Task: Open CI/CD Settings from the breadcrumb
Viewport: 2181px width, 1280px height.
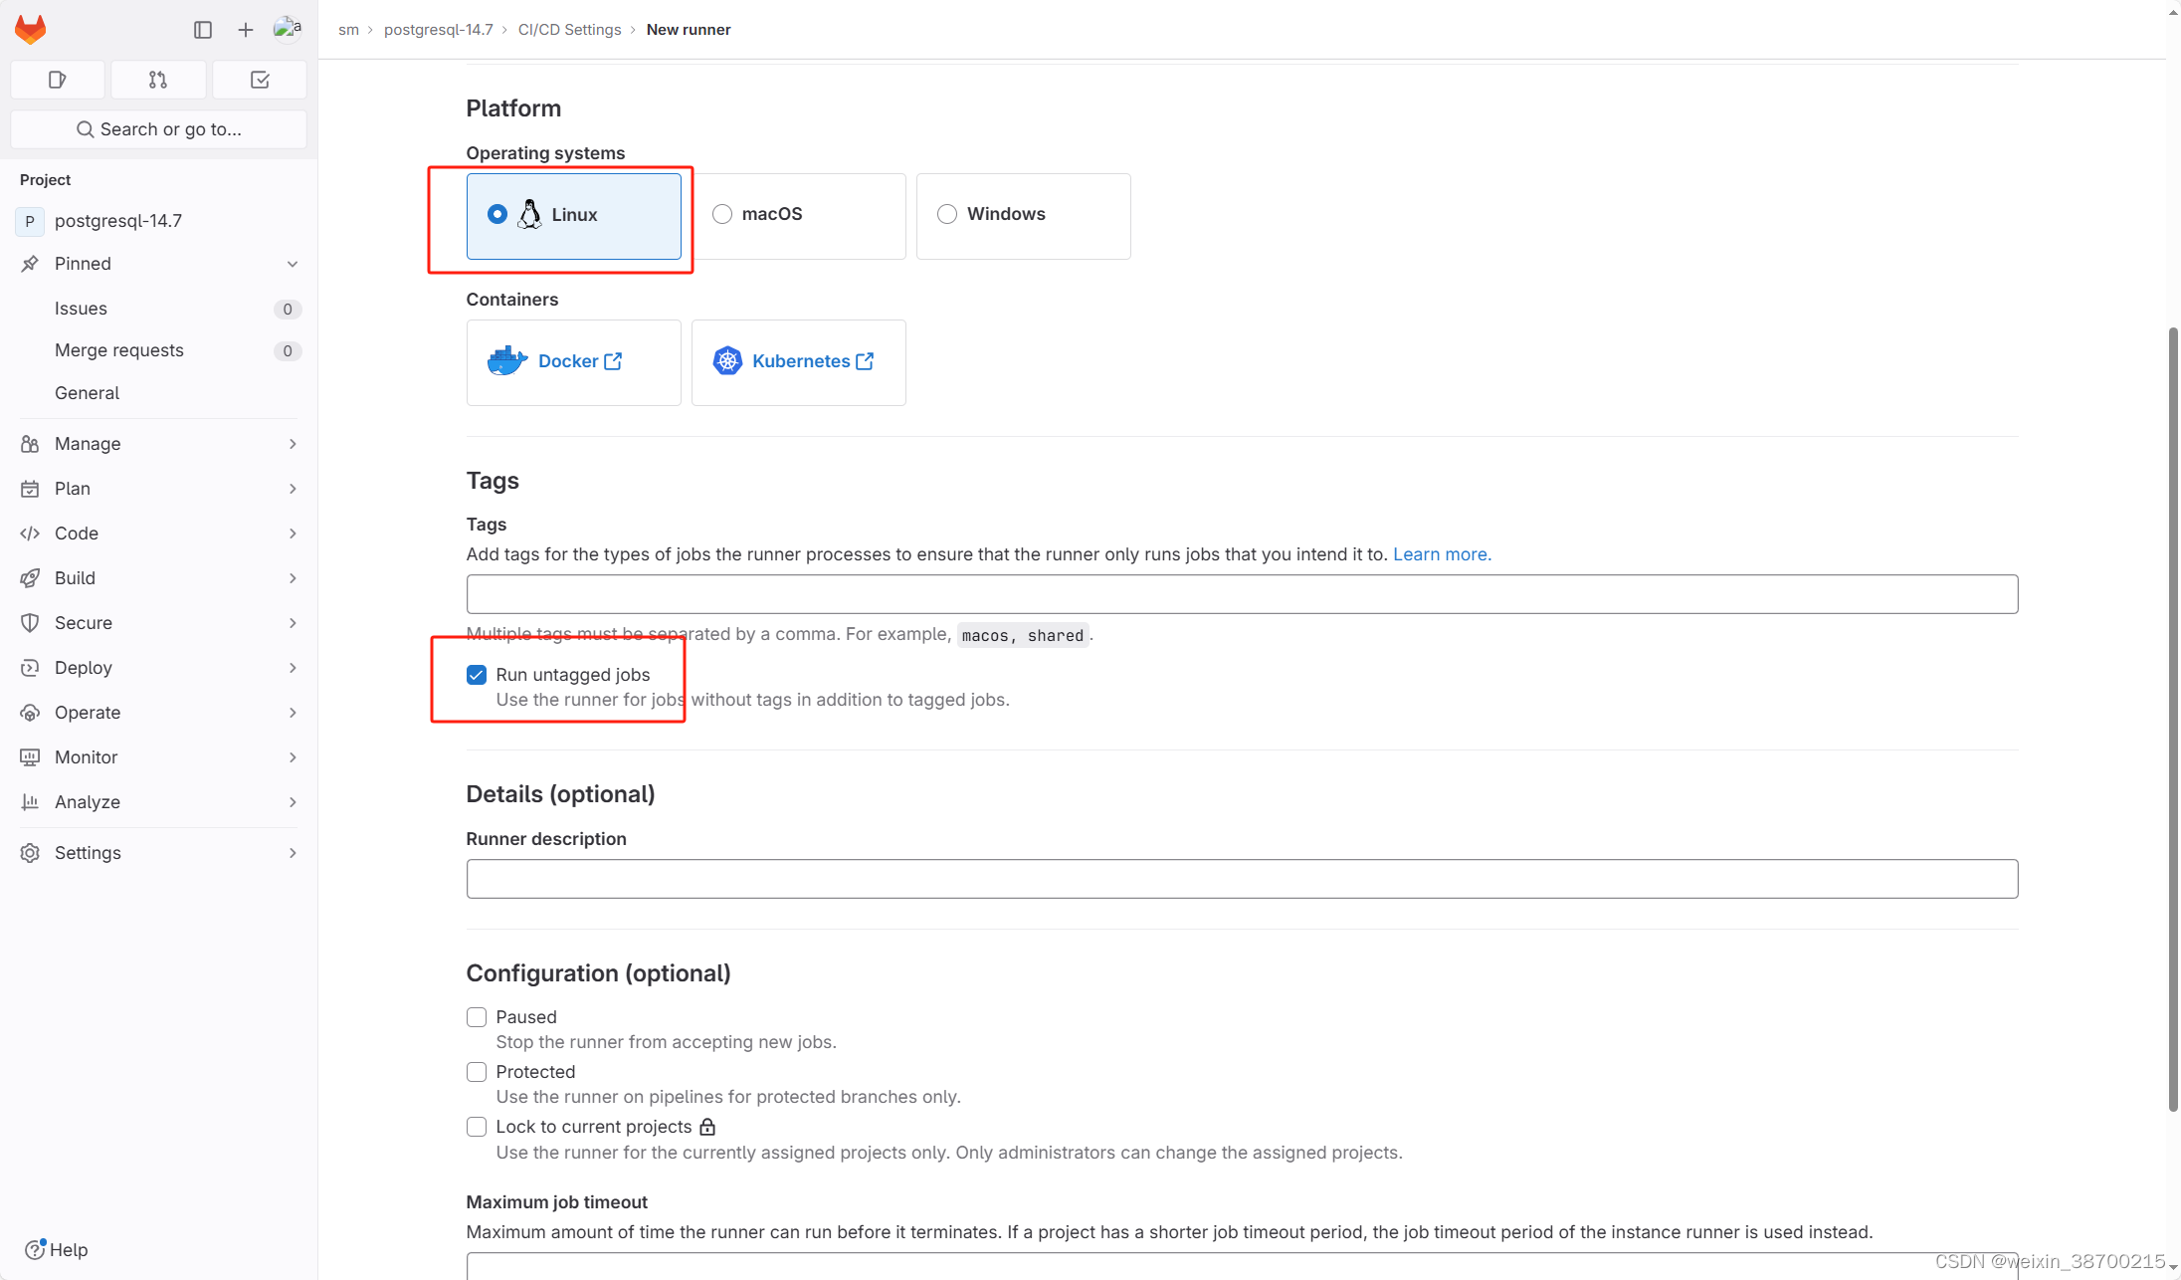Action: [x=568, y=29]
